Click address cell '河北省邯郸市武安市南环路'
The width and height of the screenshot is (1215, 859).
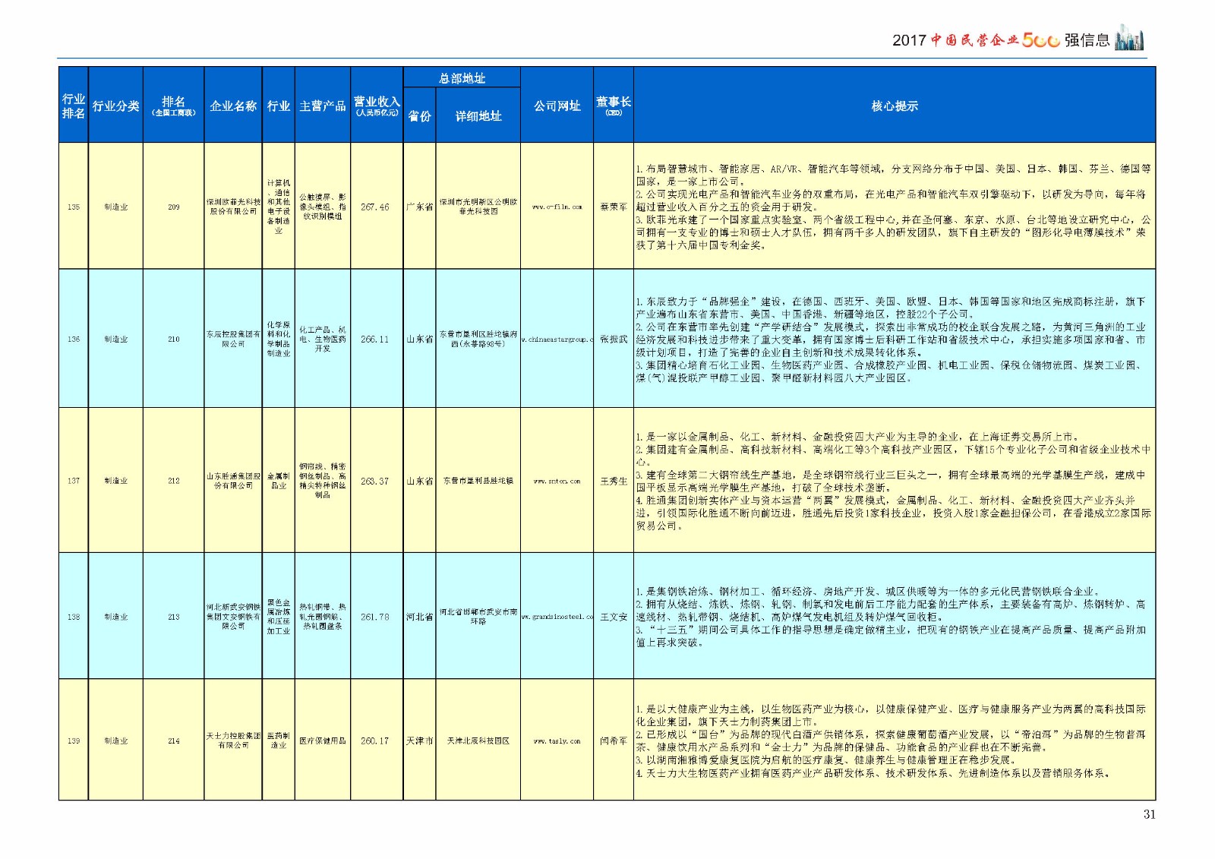coord(478,617)
